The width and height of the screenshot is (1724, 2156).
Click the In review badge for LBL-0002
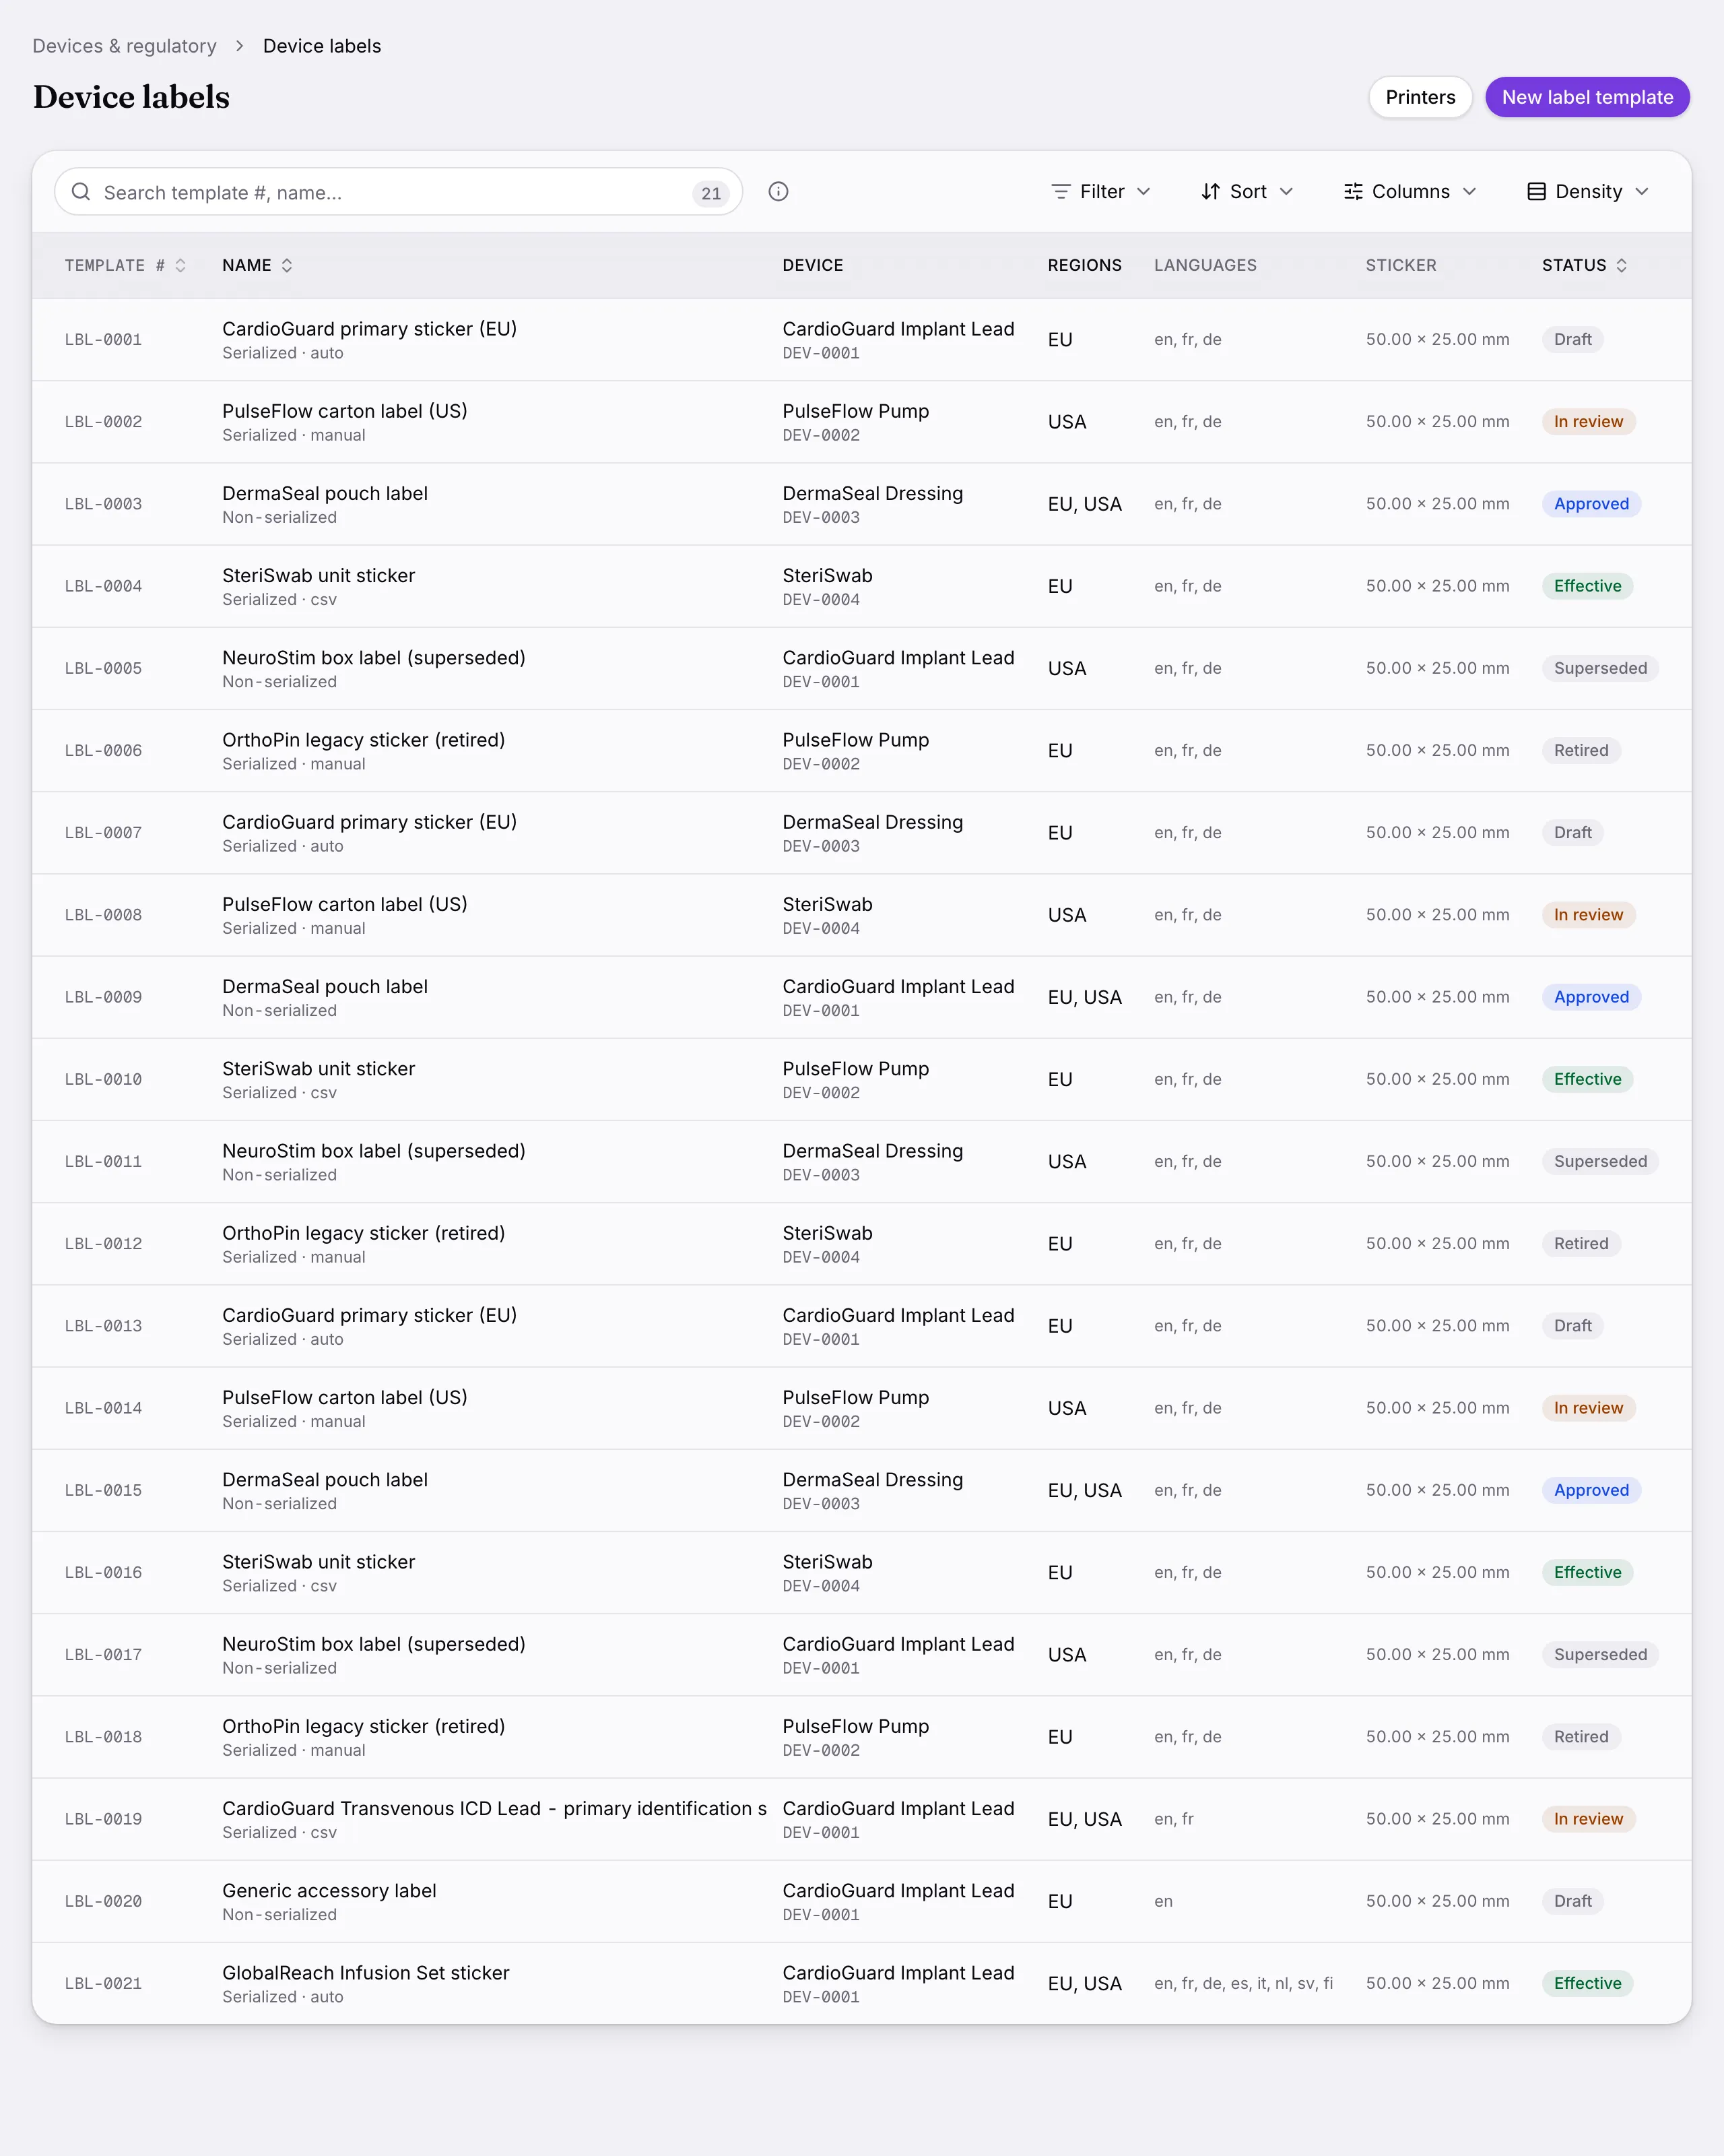pos(1588,422)
